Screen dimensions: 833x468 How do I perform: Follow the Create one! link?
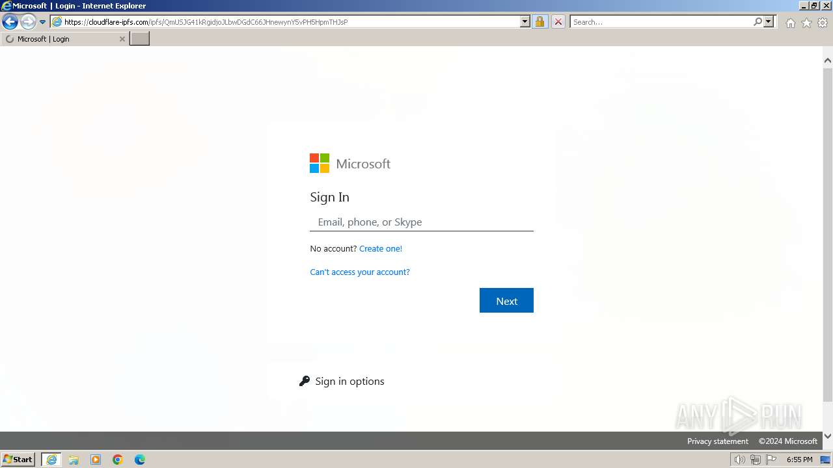click(x=381, y=248)
